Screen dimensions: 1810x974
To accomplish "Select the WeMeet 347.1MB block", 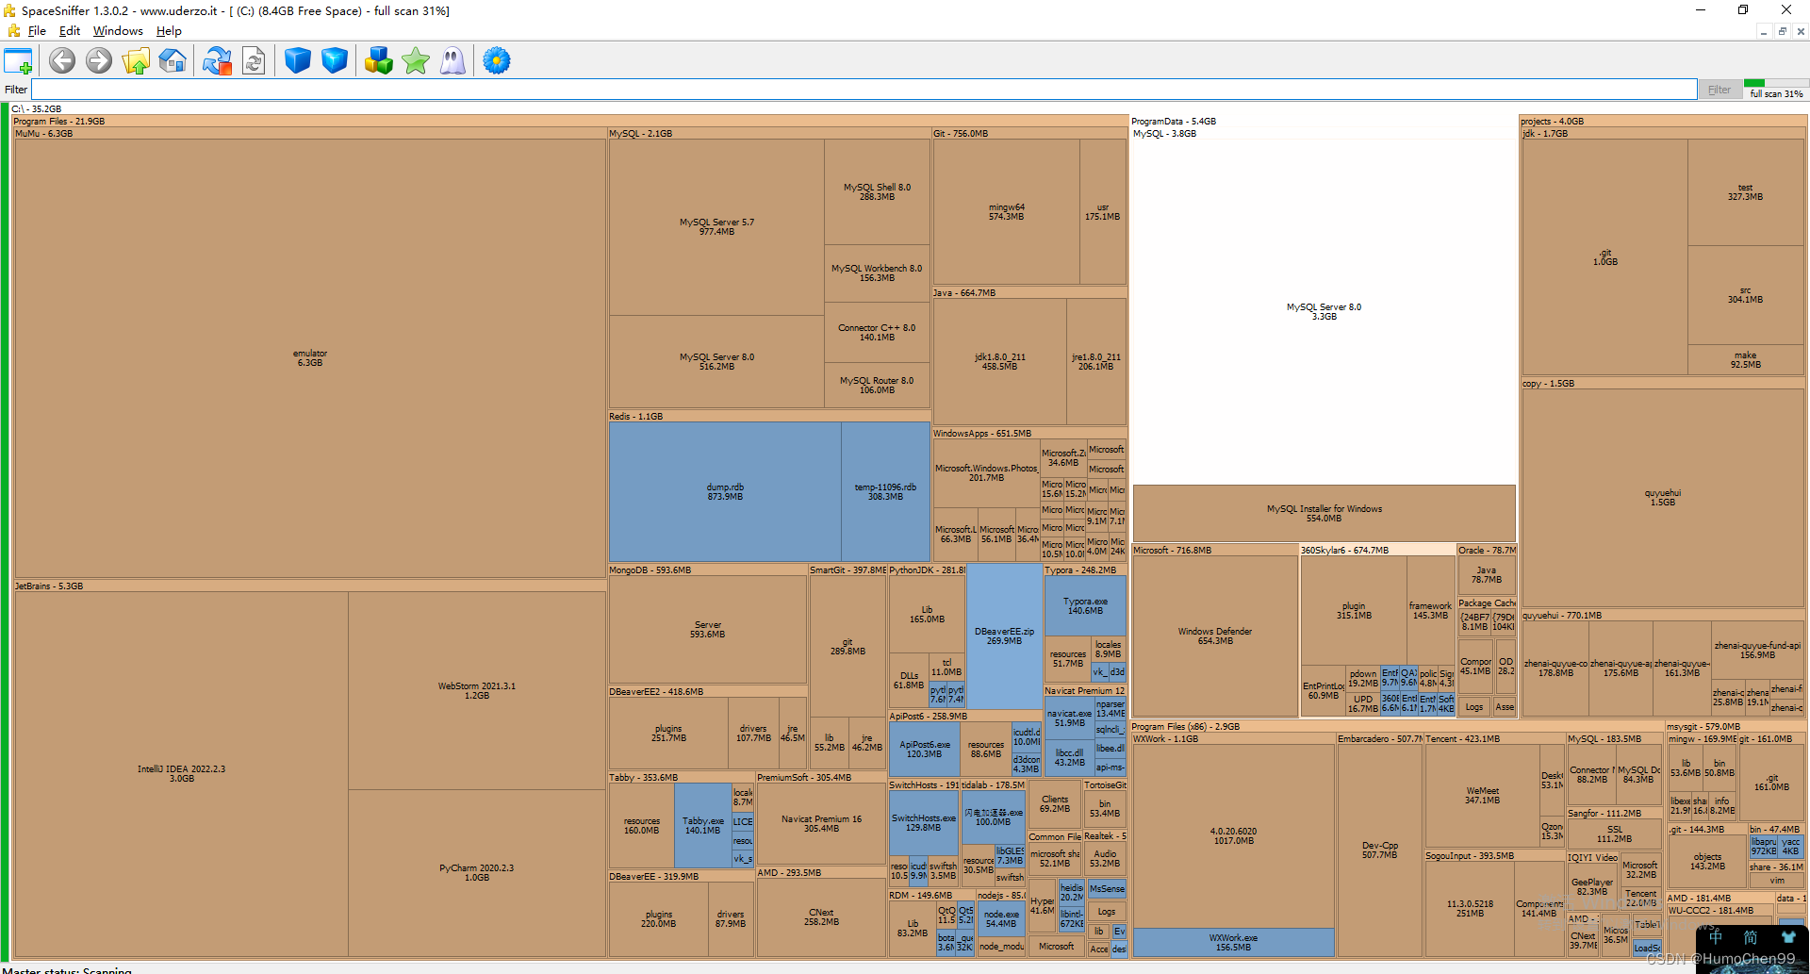I will pyautogui.click(x=1482, y=796).
